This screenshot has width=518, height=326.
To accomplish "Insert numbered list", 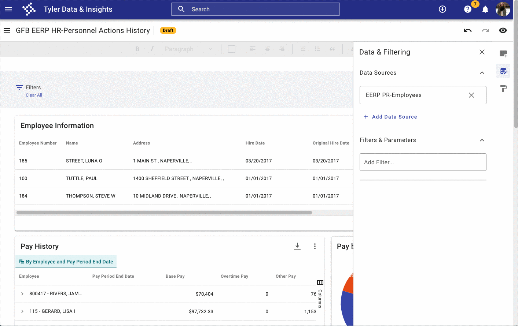I will pos(303,49).
